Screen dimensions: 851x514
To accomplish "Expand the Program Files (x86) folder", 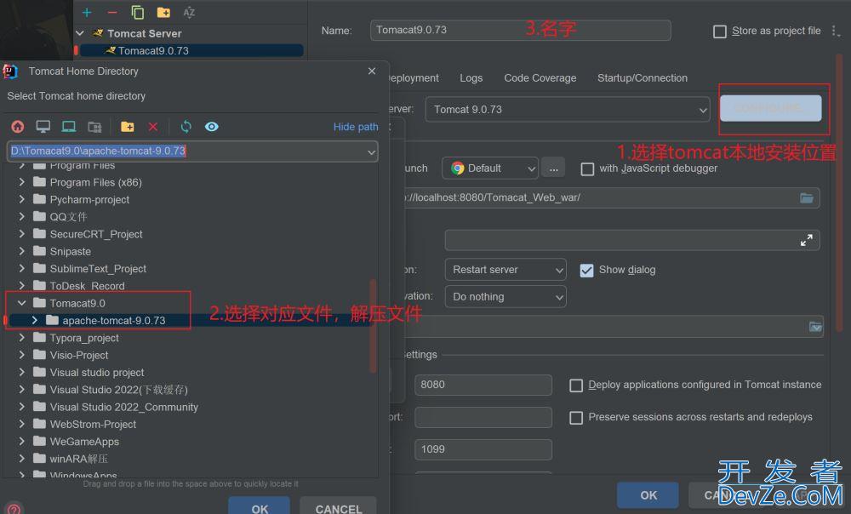I will pos(22,182).
